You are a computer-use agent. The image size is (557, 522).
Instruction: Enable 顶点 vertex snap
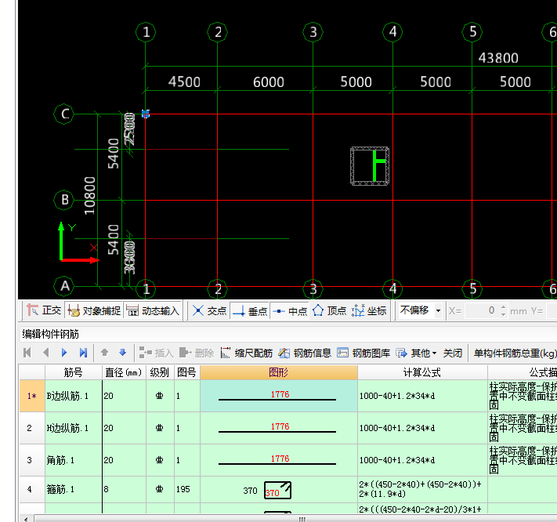click(x=329, y=311)
